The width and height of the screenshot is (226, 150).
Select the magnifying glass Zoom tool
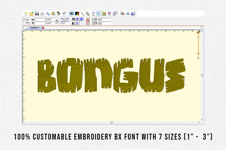tap(82, 14)
